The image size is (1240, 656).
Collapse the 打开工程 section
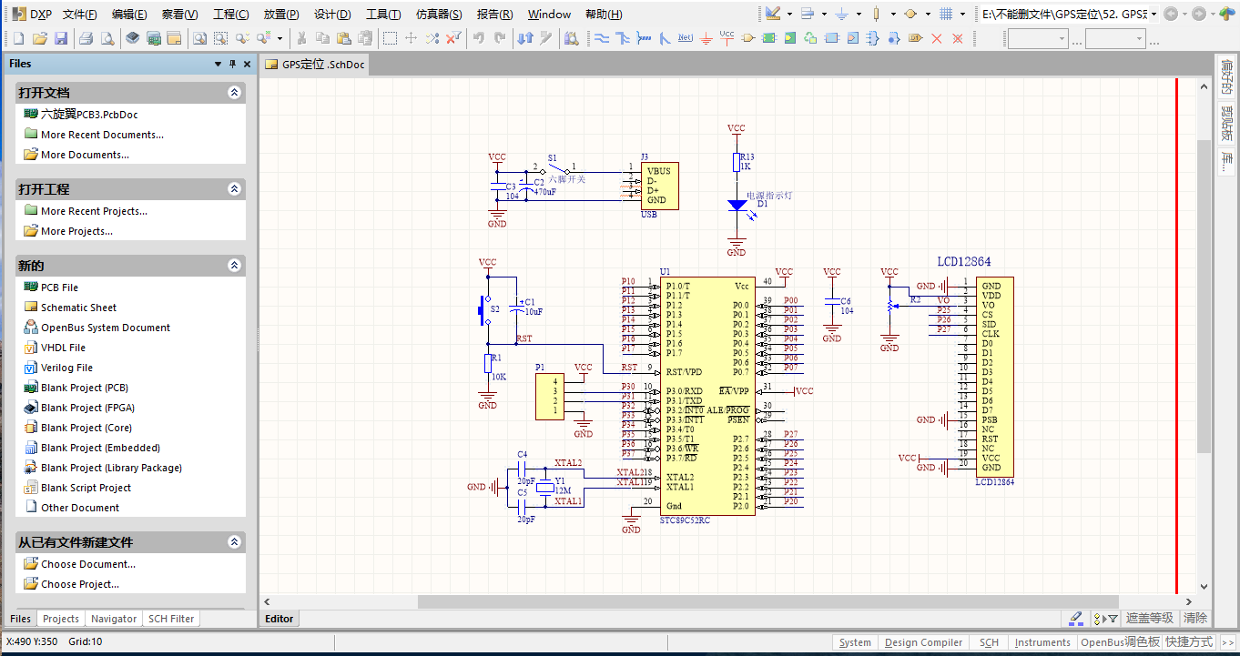[x=234, y=189]
